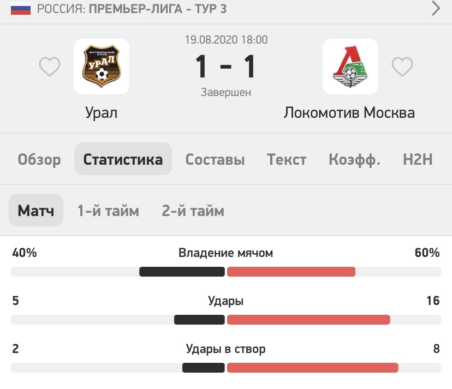Favorite Локомотив Москва with the heart icon
452x389 pixels.
pyautogui.click(x=402, y=67)
